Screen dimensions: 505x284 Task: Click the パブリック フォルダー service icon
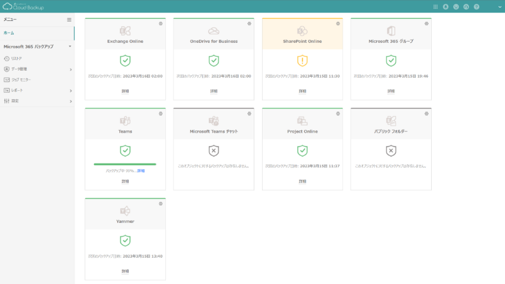(391, 121)
